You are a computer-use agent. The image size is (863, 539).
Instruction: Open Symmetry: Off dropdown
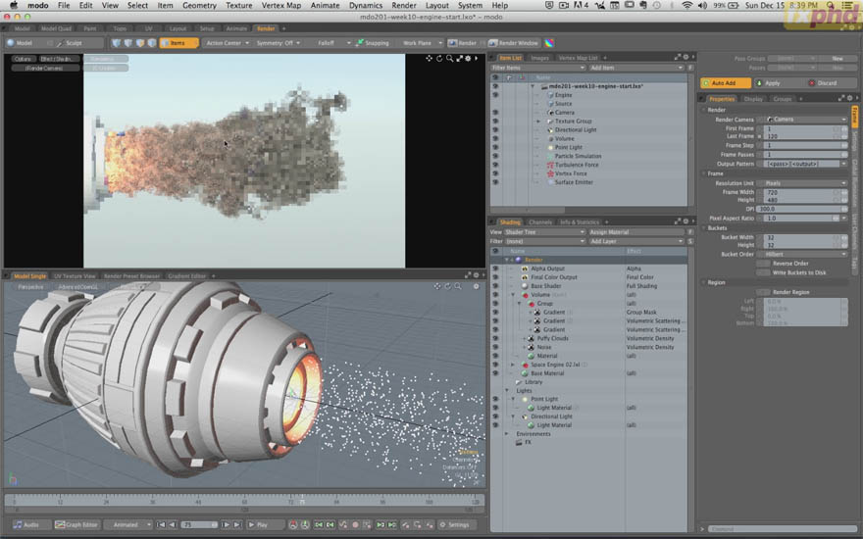click(278, 43)
